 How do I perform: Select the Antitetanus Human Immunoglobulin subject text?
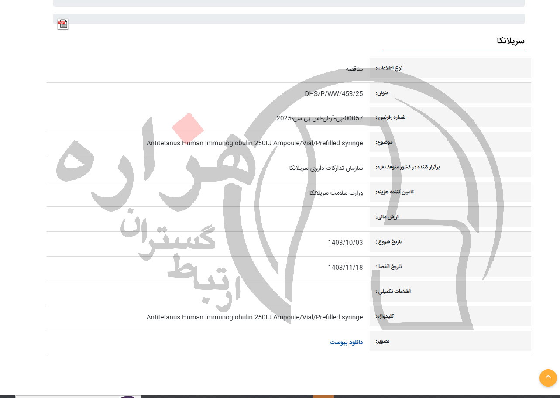click(x=254, y=143)
